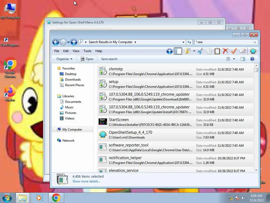Select the notification_helper result
270x203 pixels.
point(176,160)
